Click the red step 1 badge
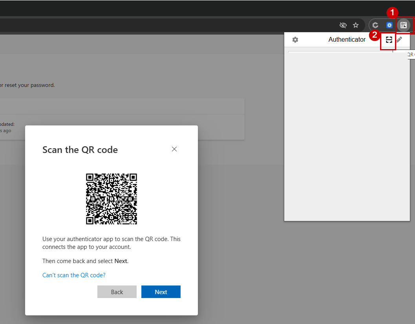Image resolution: width=415 pixels, height=324 pixels. (x=392, y=13)
